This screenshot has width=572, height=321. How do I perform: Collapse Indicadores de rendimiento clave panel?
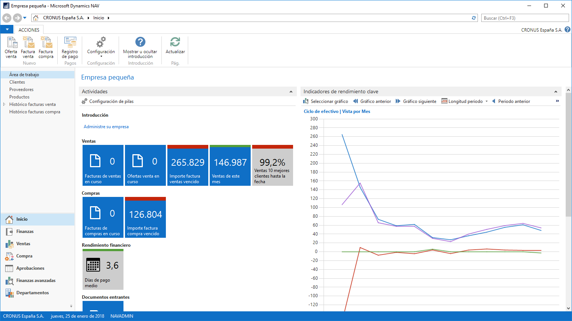[556, 92]
